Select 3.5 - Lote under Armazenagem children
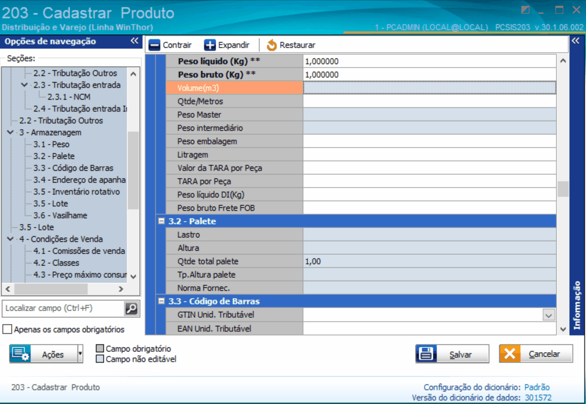Viewport: 586px width, 404px height. click(x=50, y=203)
